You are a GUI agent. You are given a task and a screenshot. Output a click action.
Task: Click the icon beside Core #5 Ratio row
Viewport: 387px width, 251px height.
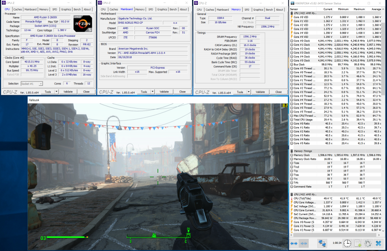(x=292, y=143)
